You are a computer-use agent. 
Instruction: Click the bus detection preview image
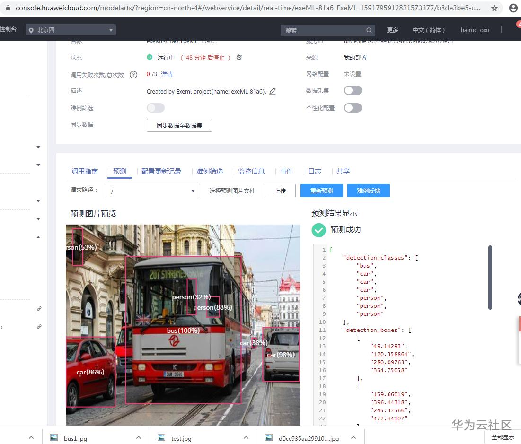pos(183,325)
